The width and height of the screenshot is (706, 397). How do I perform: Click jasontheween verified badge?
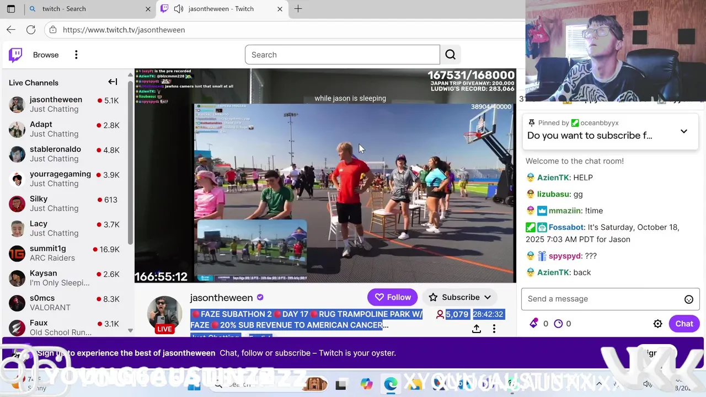tap(260, 297)
